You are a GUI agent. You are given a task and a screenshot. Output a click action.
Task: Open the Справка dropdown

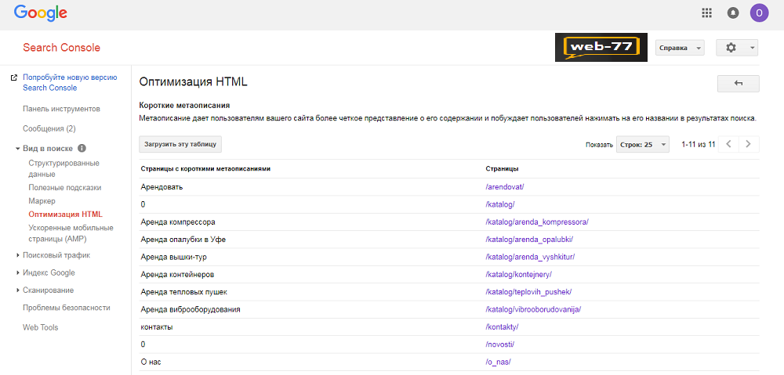click(x=680, y=48)
